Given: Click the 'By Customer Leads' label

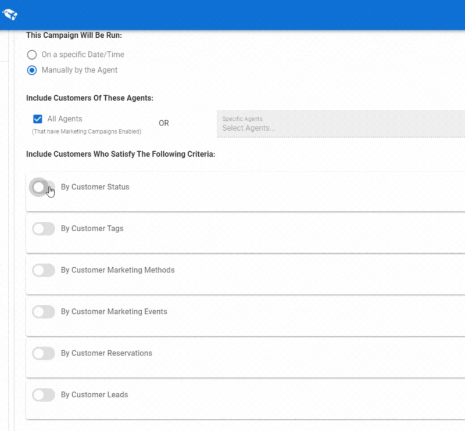Looking at the screenshot, I should coord(94,394).
